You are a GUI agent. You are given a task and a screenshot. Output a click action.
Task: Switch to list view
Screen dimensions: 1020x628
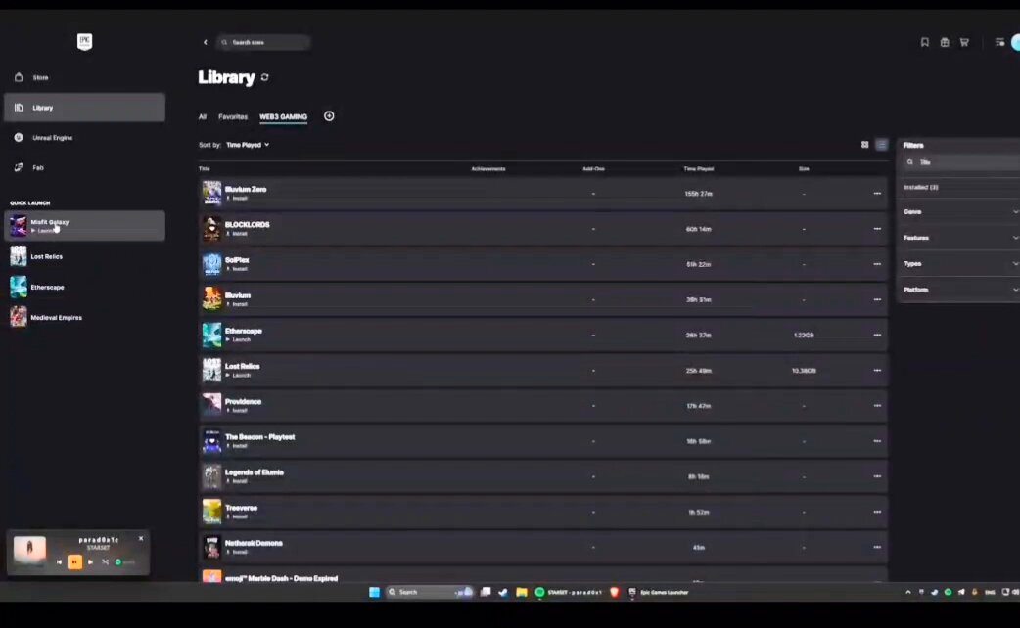tap(881, 145)
